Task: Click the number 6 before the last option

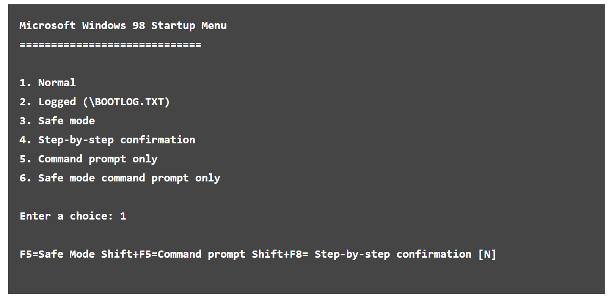Action: [x=23, y=178]
